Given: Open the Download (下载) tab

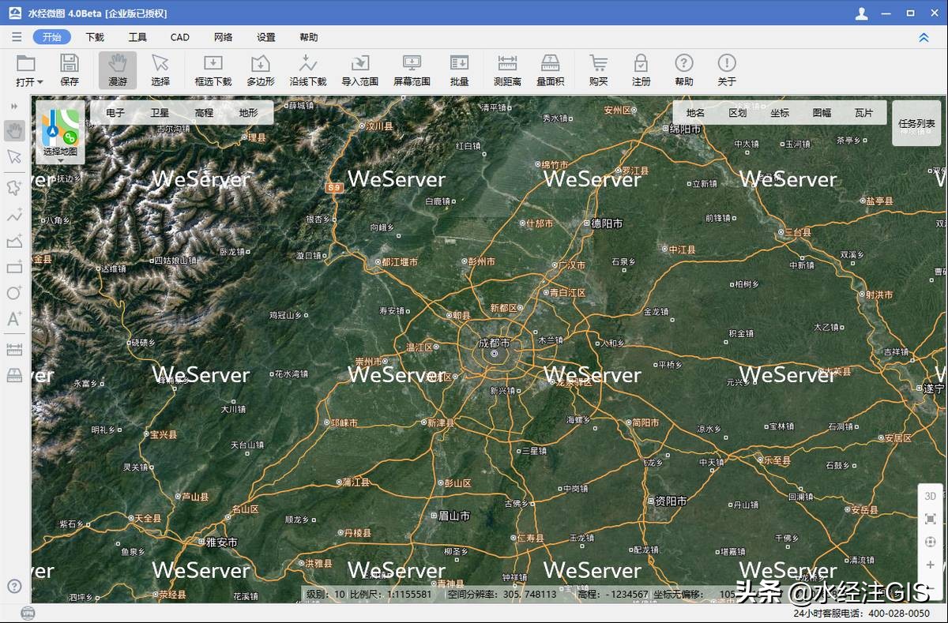Looking at the screenshot, I should 95,37.
